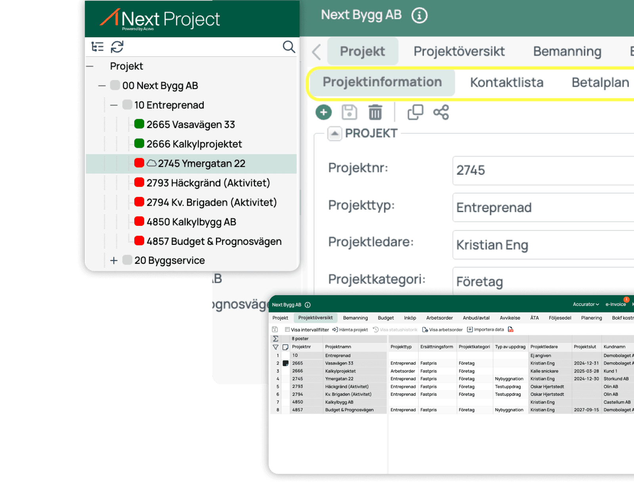Click the share icon in toolbar
The height and width of the screenshot is (504, 634).
coord(441,113)
